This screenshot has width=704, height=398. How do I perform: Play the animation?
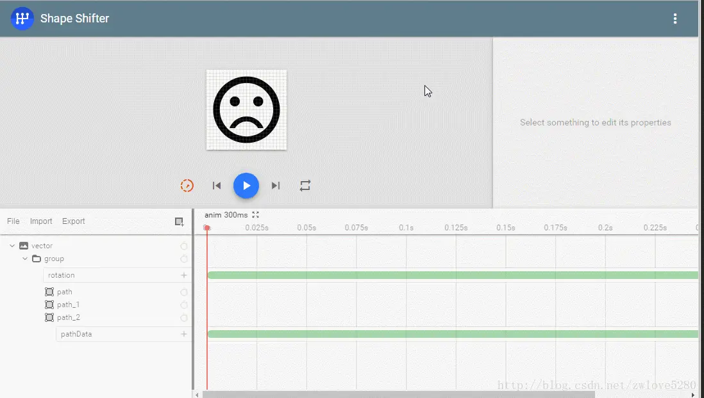coord(246,186)
